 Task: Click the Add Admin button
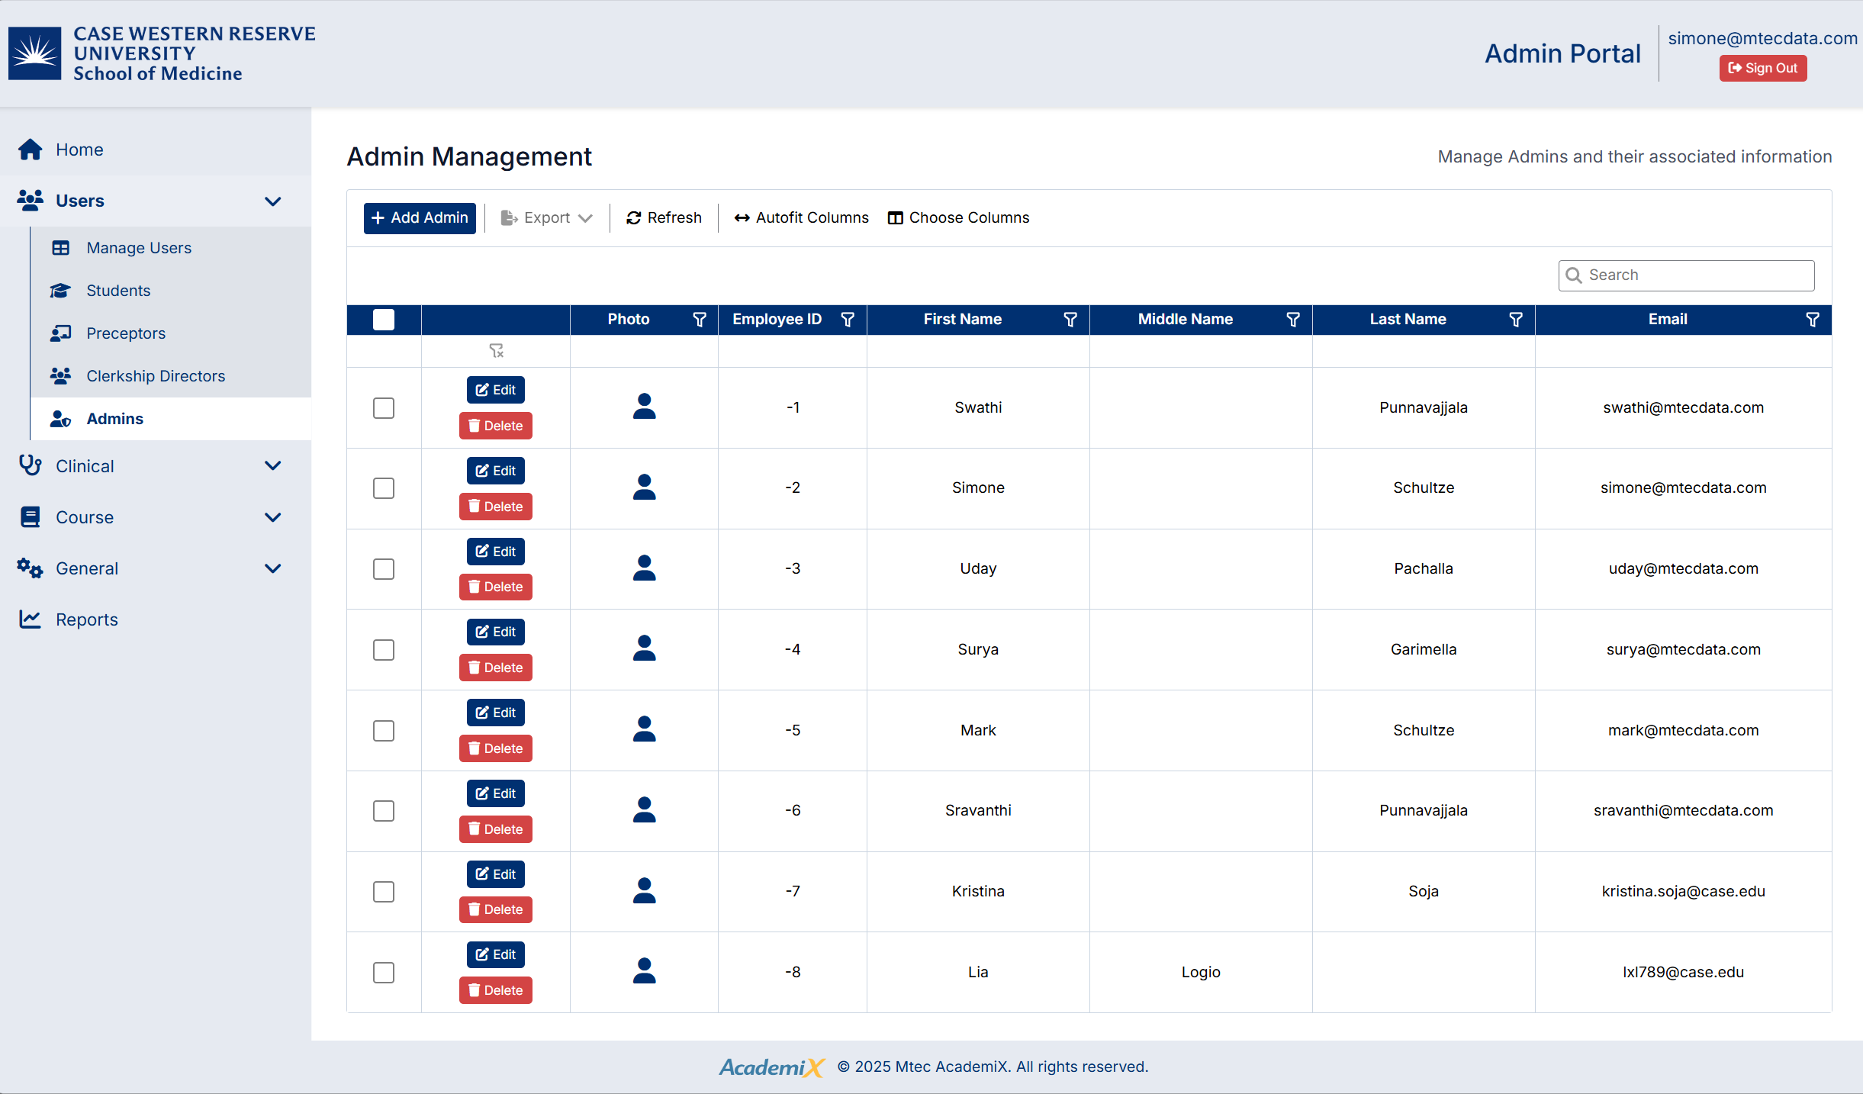420,218
